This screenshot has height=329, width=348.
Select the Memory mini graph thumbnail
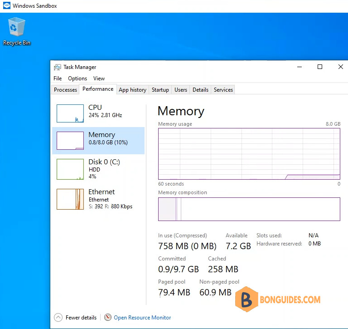click(70, 141)
